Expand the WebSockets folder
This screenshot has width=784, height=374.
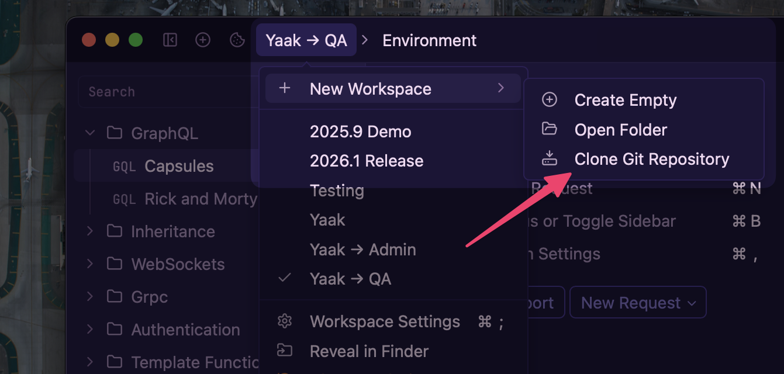[x=90, y=264]
